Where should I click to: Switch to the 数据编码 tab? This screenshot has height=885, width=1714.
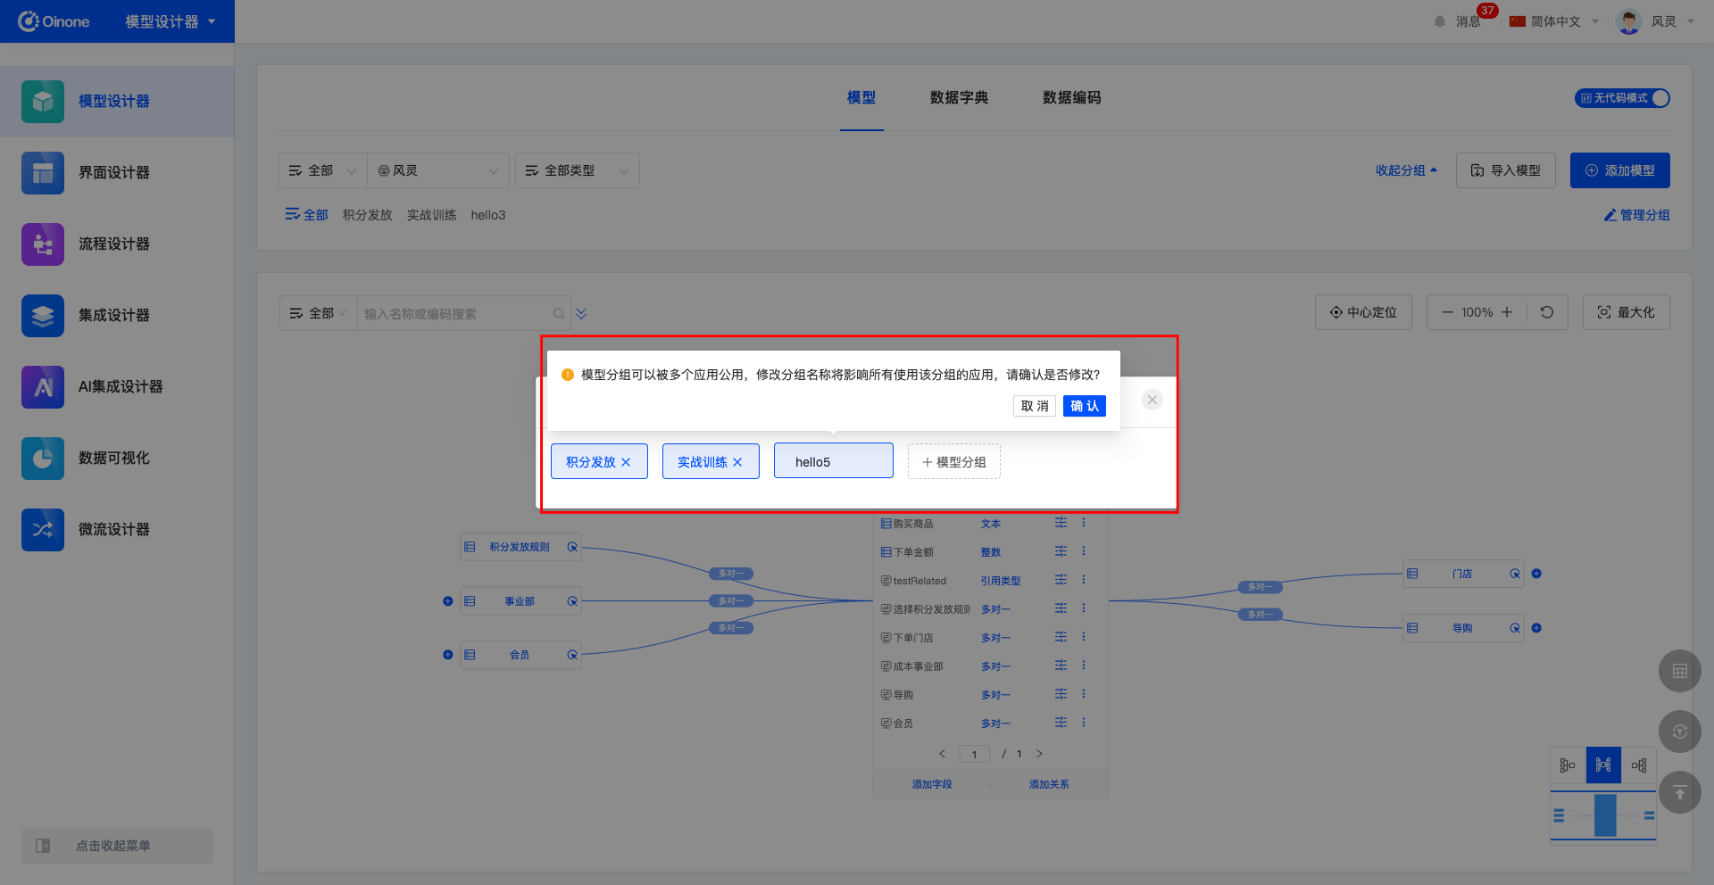1071,98
